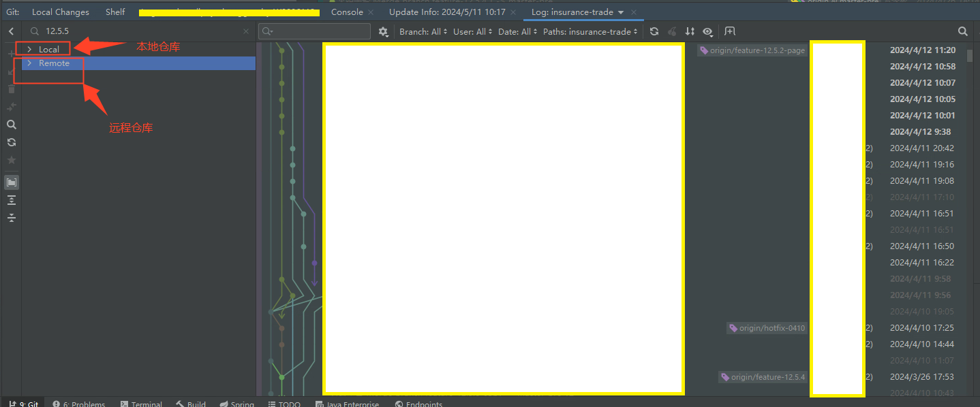This screenshot has height=407, width=980.
Task: Select commit dated 2024/4/12 11:20
Action: [x=923, y=50]
